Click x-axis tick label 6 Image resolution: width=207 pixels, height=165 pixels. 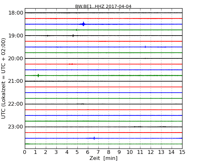click(88, 152)
